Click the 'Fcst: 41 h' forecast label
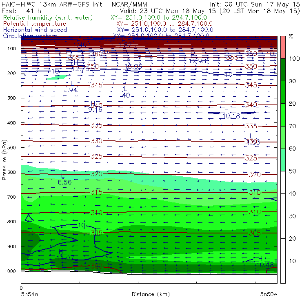The image size is (302, 302). click(x=21, y=11)
